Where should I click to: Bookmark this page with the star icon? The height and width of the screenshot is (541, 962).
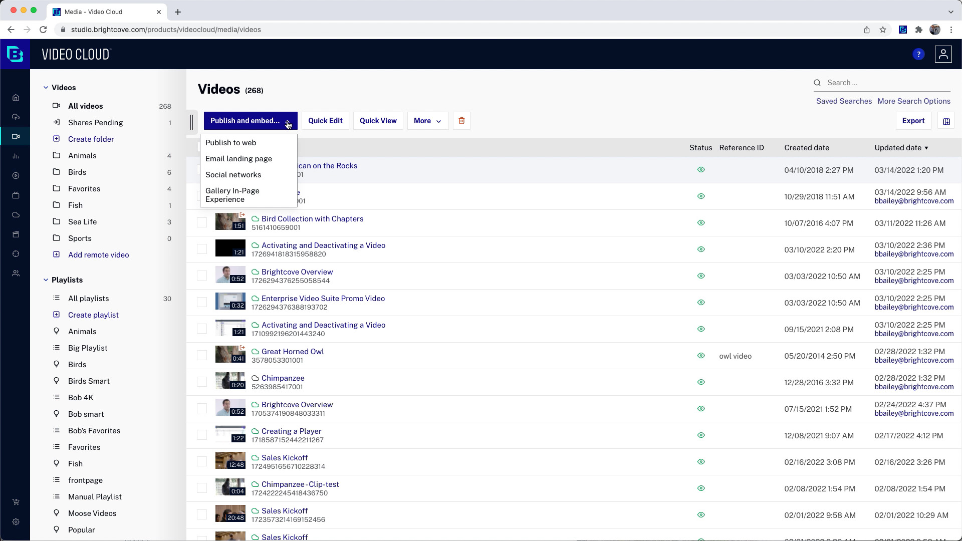[883, 30]
